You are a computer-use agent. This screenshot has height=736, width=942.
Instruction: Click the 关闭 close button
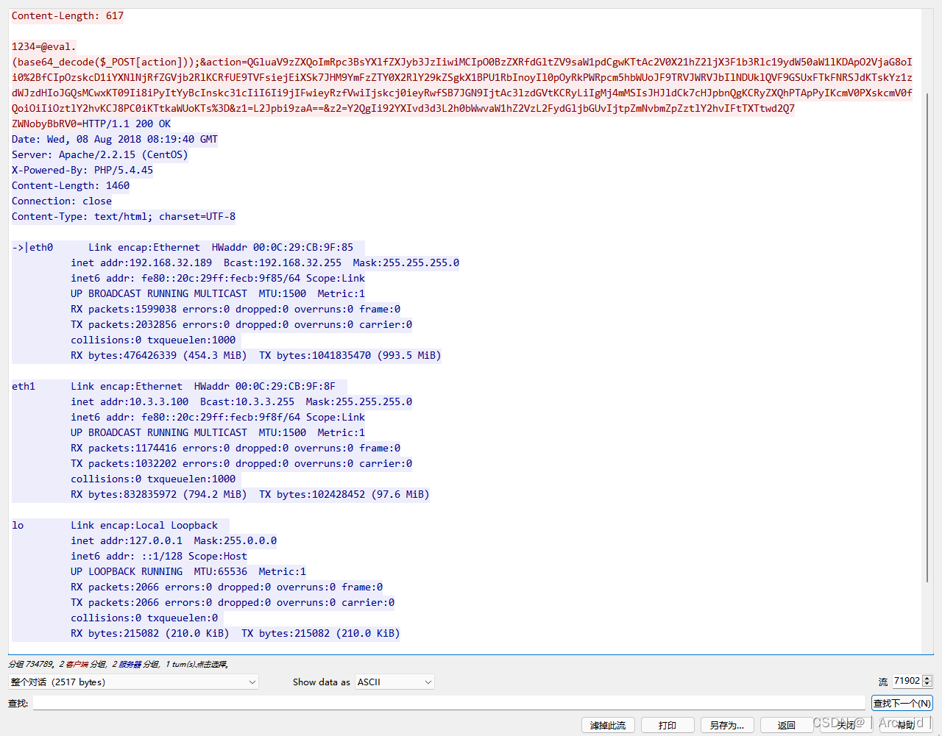846,725
